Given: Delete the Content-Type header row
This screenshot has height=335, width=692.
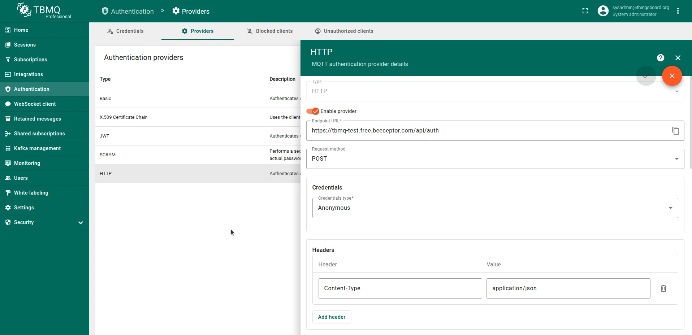Looking at the screenshot, I should [663, 288].
